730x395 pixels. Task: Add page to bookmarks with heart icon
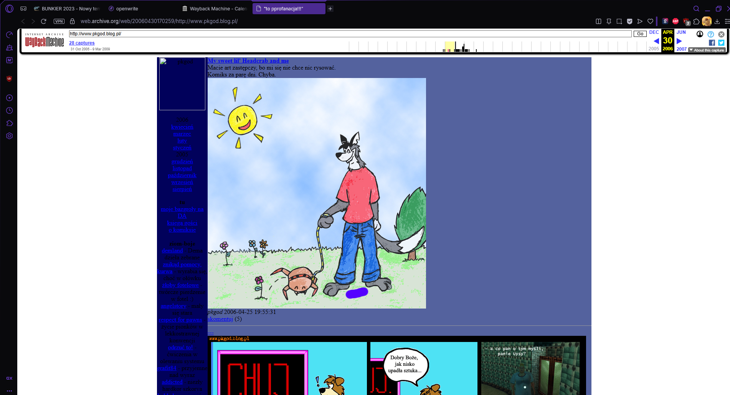pyautogui.click(x=650, y=22)
